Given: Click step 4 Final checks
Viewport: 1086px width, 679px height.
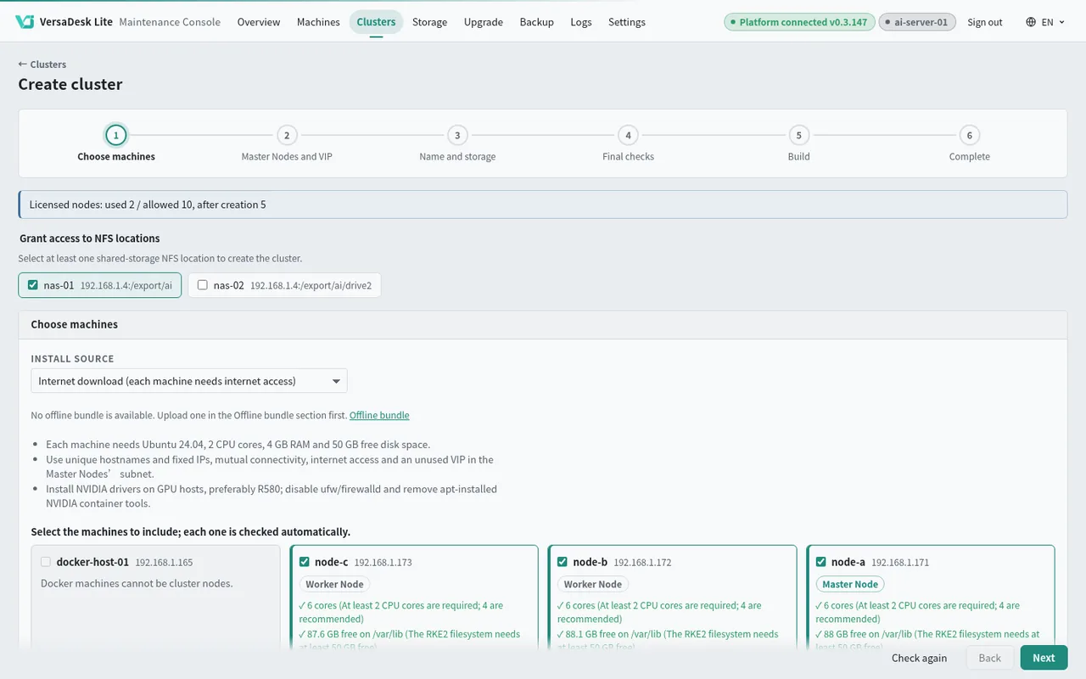Looking at the screenshot, I should 628,143.
